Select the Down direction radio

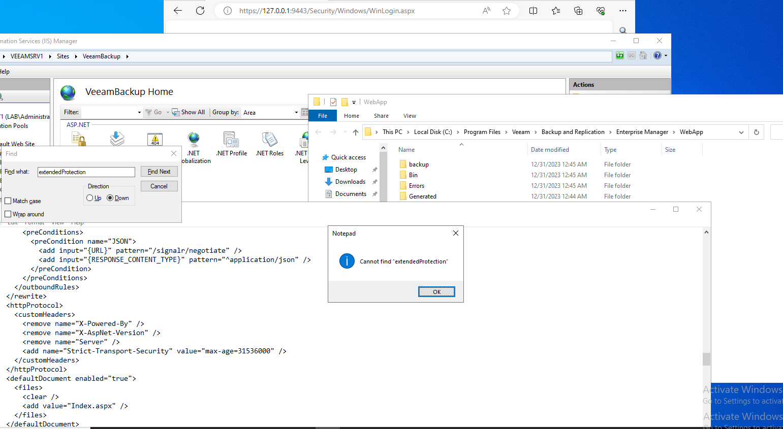pos(110,198)
